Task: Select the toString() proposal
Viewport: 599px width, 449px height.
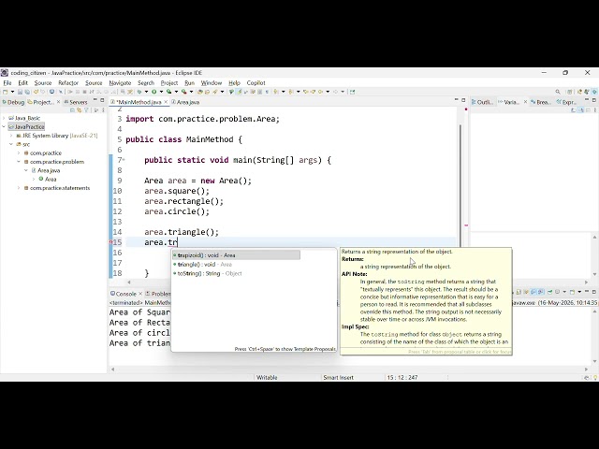Action: pyautogui.click(x=236, y=273)
